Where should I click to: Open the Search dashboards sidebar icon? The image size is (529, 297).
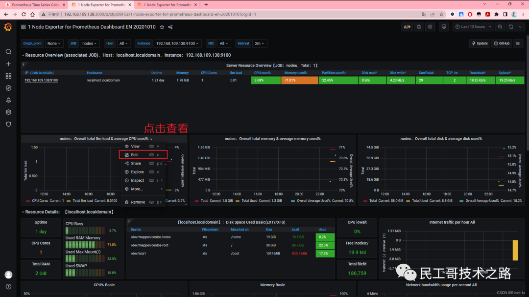click(x=8, y=52)
